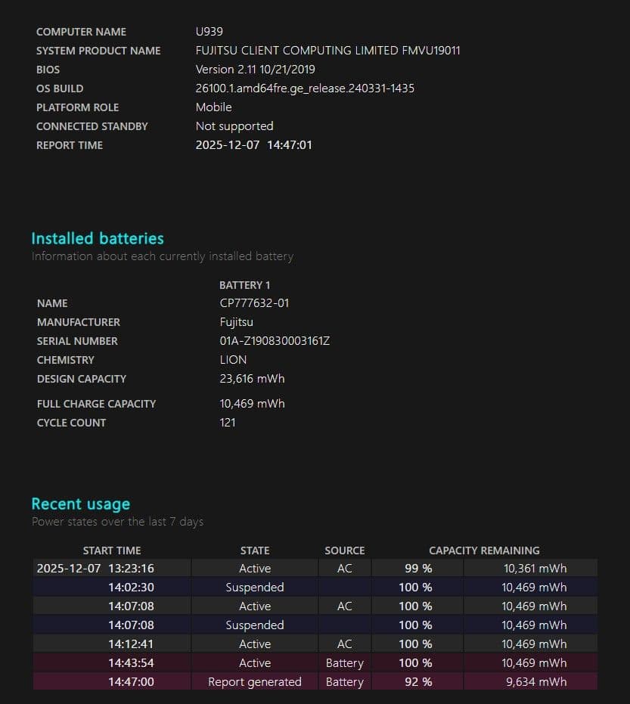Click the "Installed batteries" section heading
The width and height of the screenshot is (630, 704).
98,238
